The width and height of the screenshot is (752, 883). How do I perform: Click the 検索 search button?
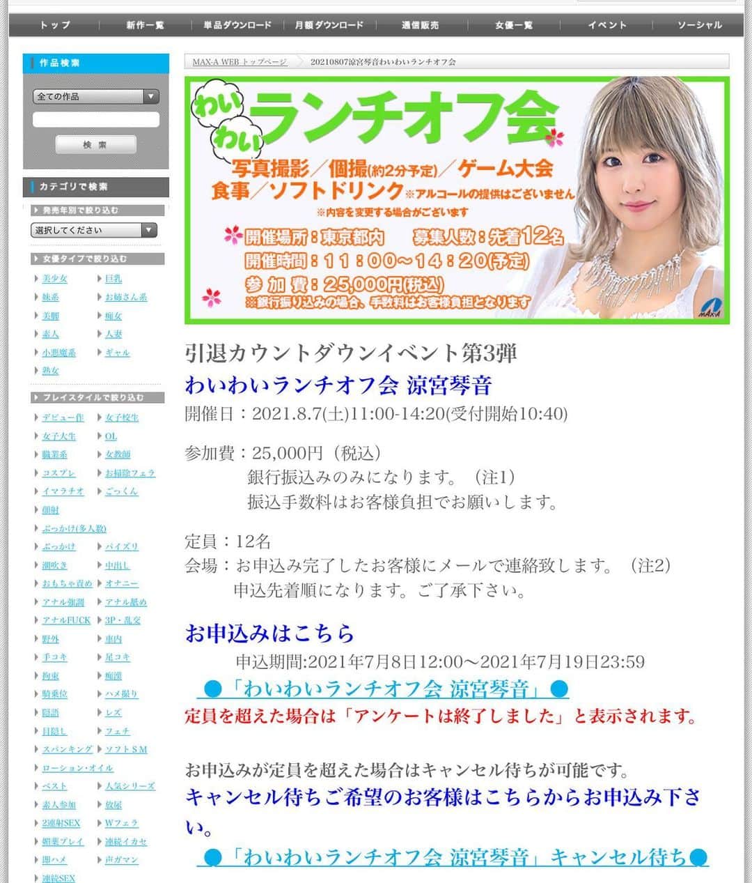click(95, 145)
